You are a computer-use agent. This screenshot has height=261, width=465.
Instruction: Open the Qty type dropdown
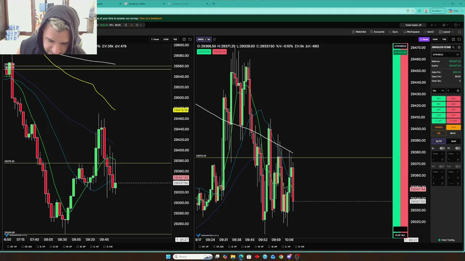click(438, 91)
